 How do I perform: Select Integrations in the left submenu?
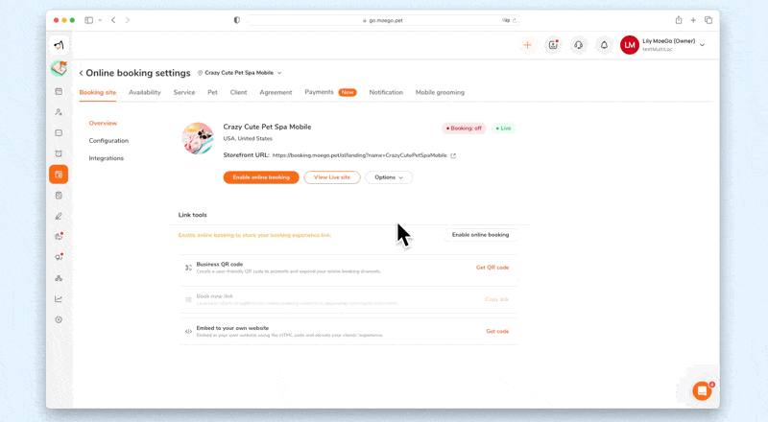[107, 158]
